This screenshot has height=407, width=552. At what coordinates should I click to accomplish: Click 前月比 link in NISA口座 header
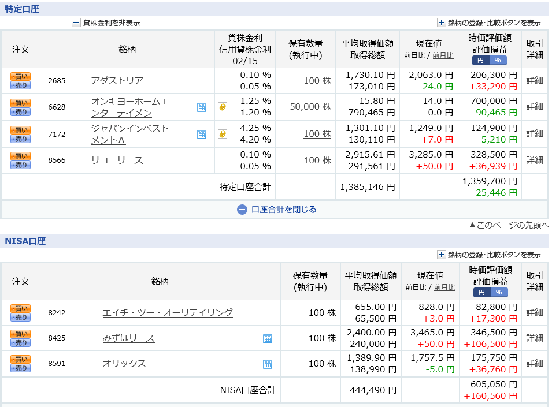[x=444, y=287]
